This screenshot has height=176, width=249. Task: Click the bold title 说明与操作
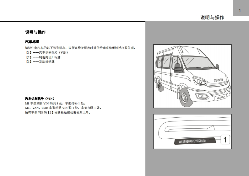coord(35,32)
